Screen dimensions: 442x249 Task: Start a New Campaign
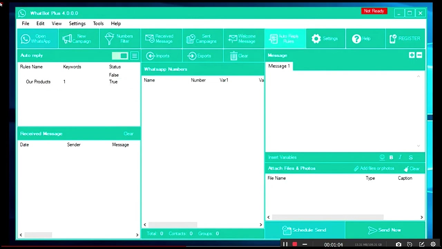79,39
